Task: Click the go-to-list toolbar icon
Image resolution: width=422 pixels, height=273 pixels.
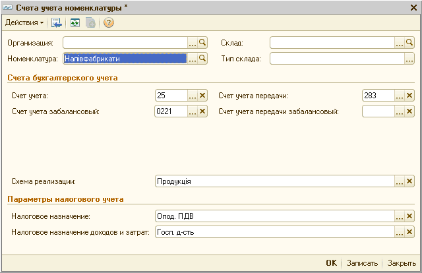Action: coord(57,22)
